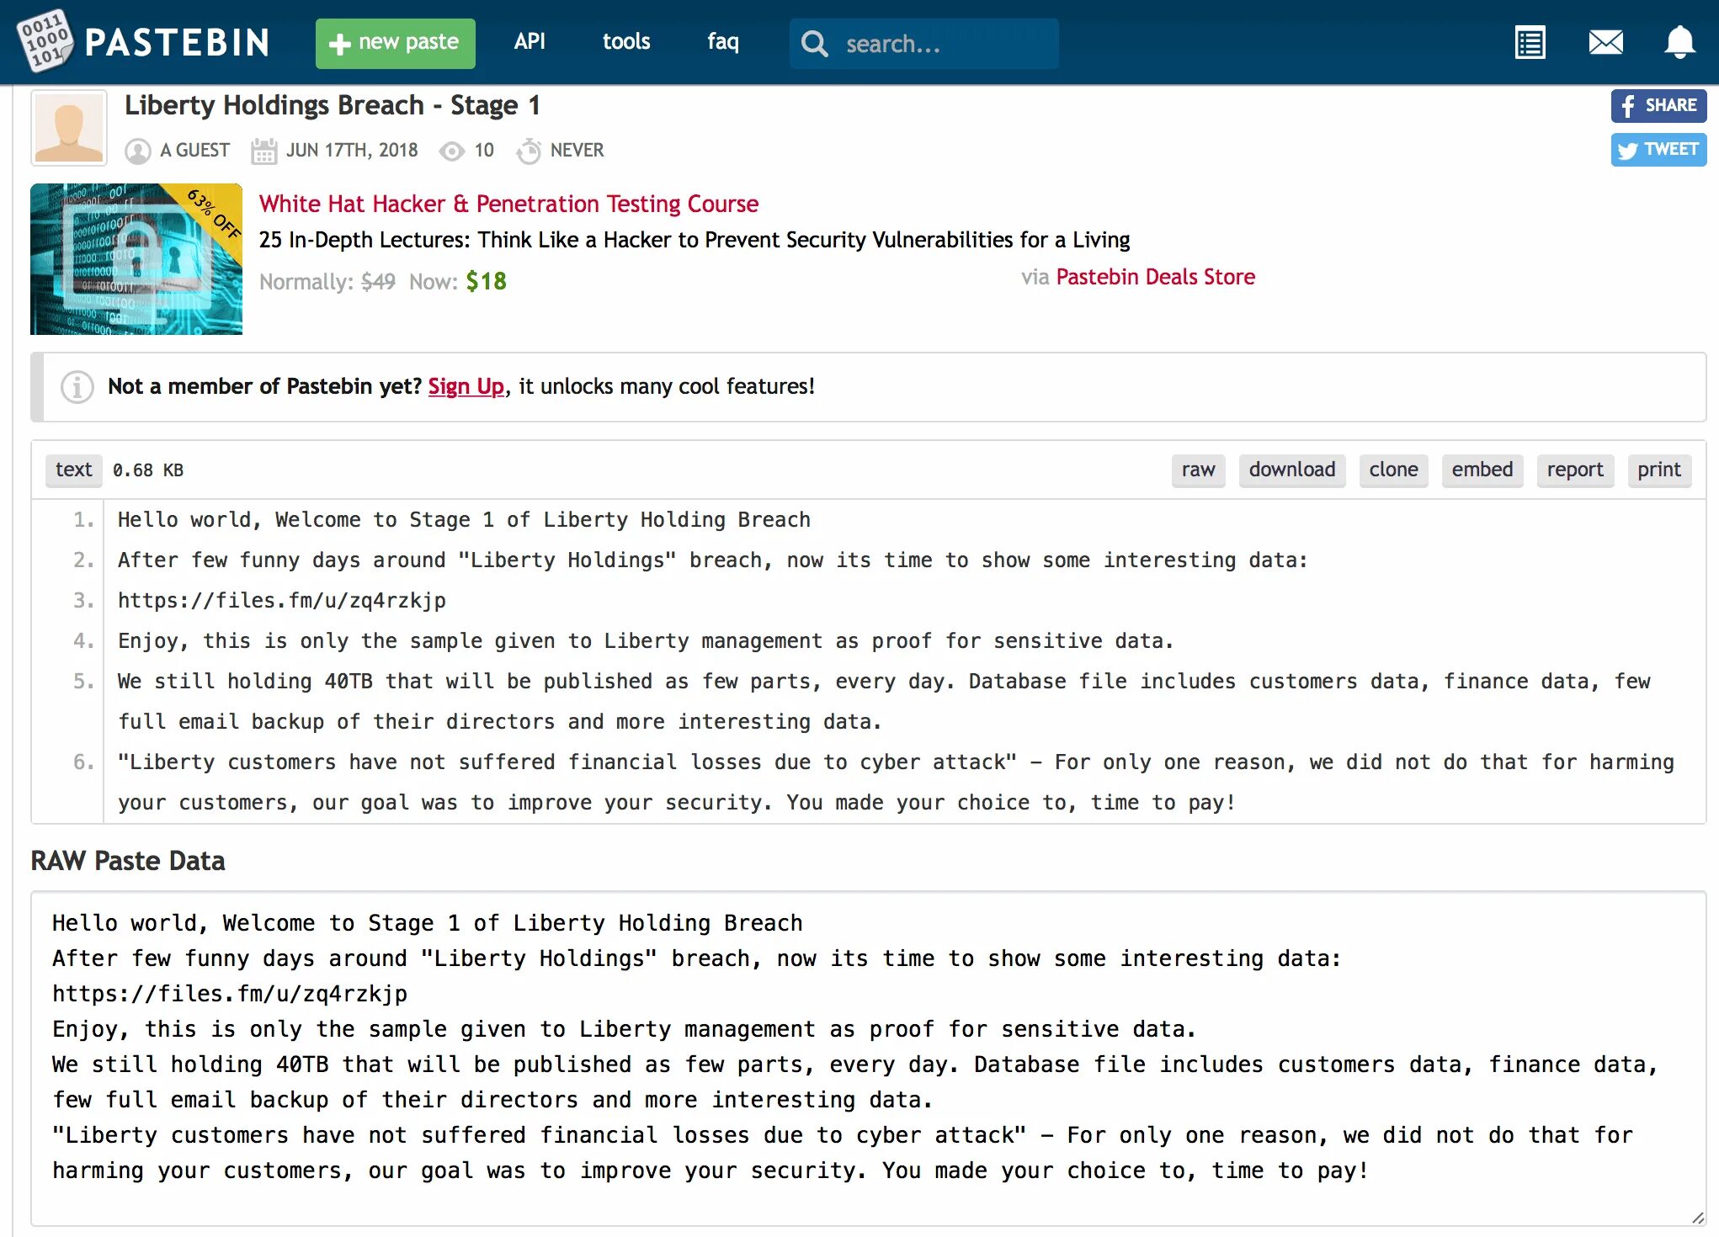Click the JUN 17TH, 2018 date text
The image size is (1719, 1237).
tap(352, 151)
